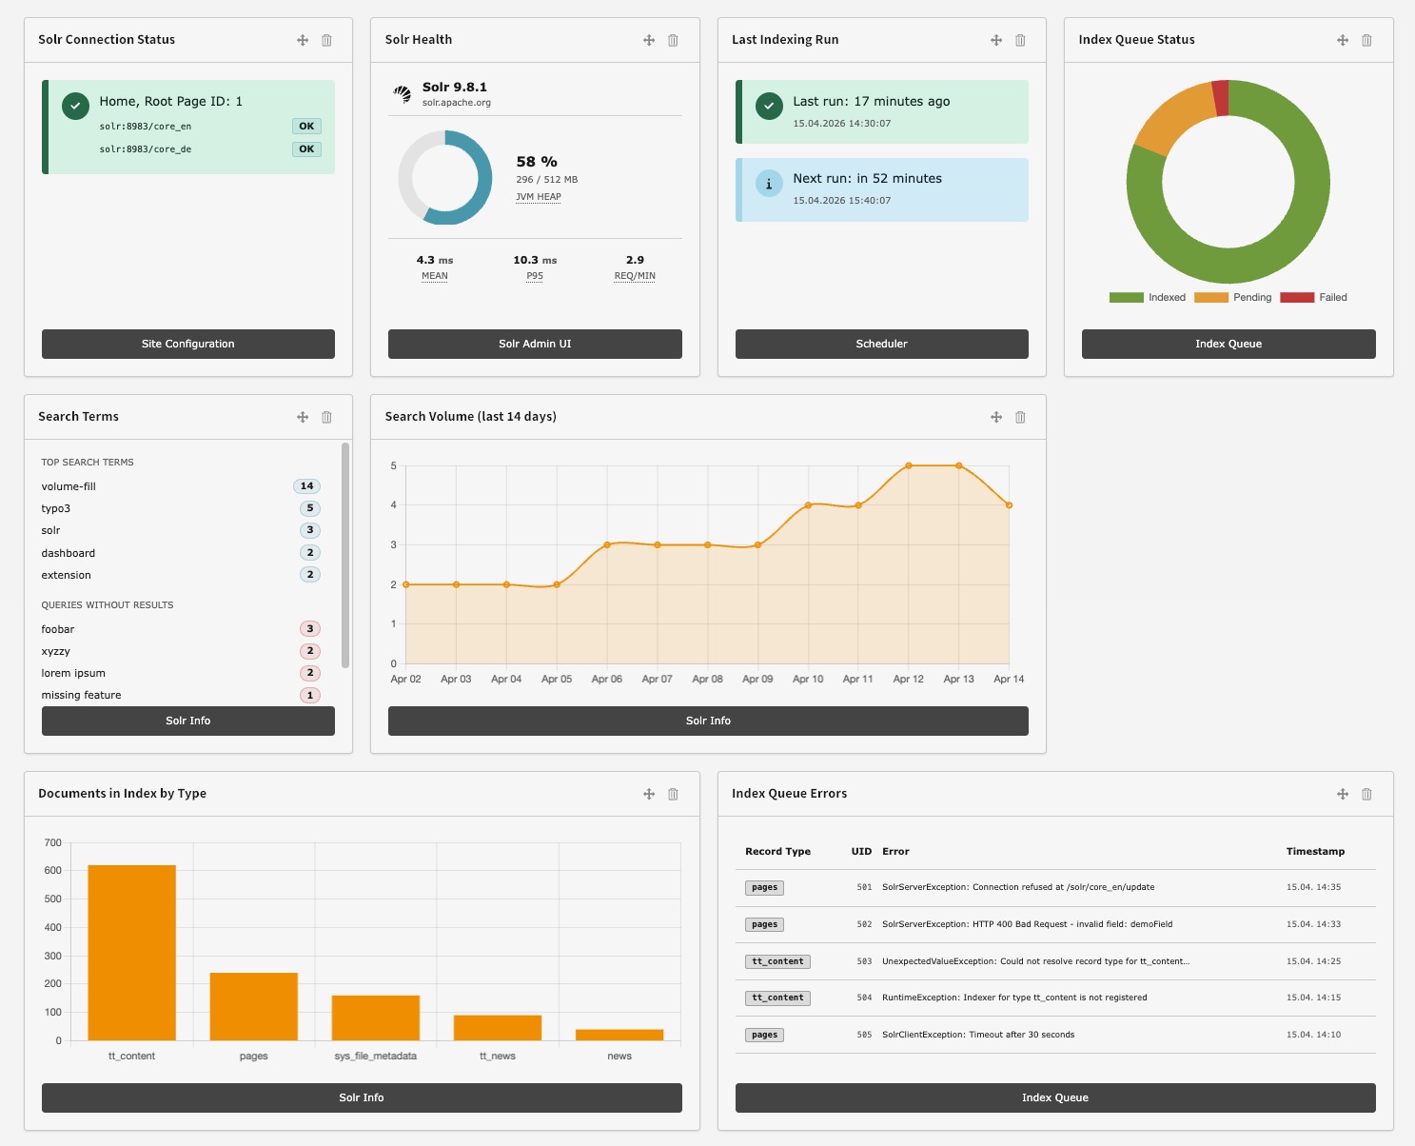Toggle Indexed legend item in queue chart
This screenshot has height=1146, width=1415.
(x=1148, y=298)
